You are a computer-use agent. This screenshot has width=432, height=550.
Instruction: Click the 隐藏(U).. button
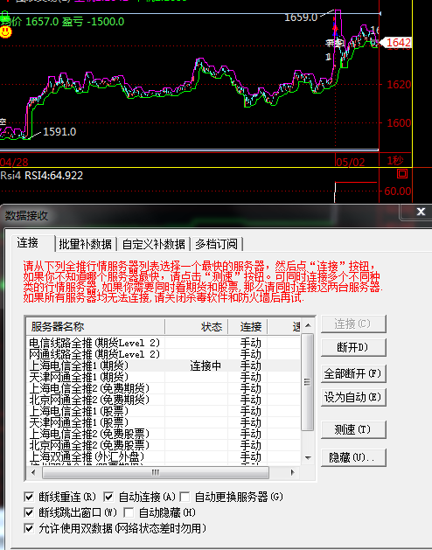click(353, 457)
